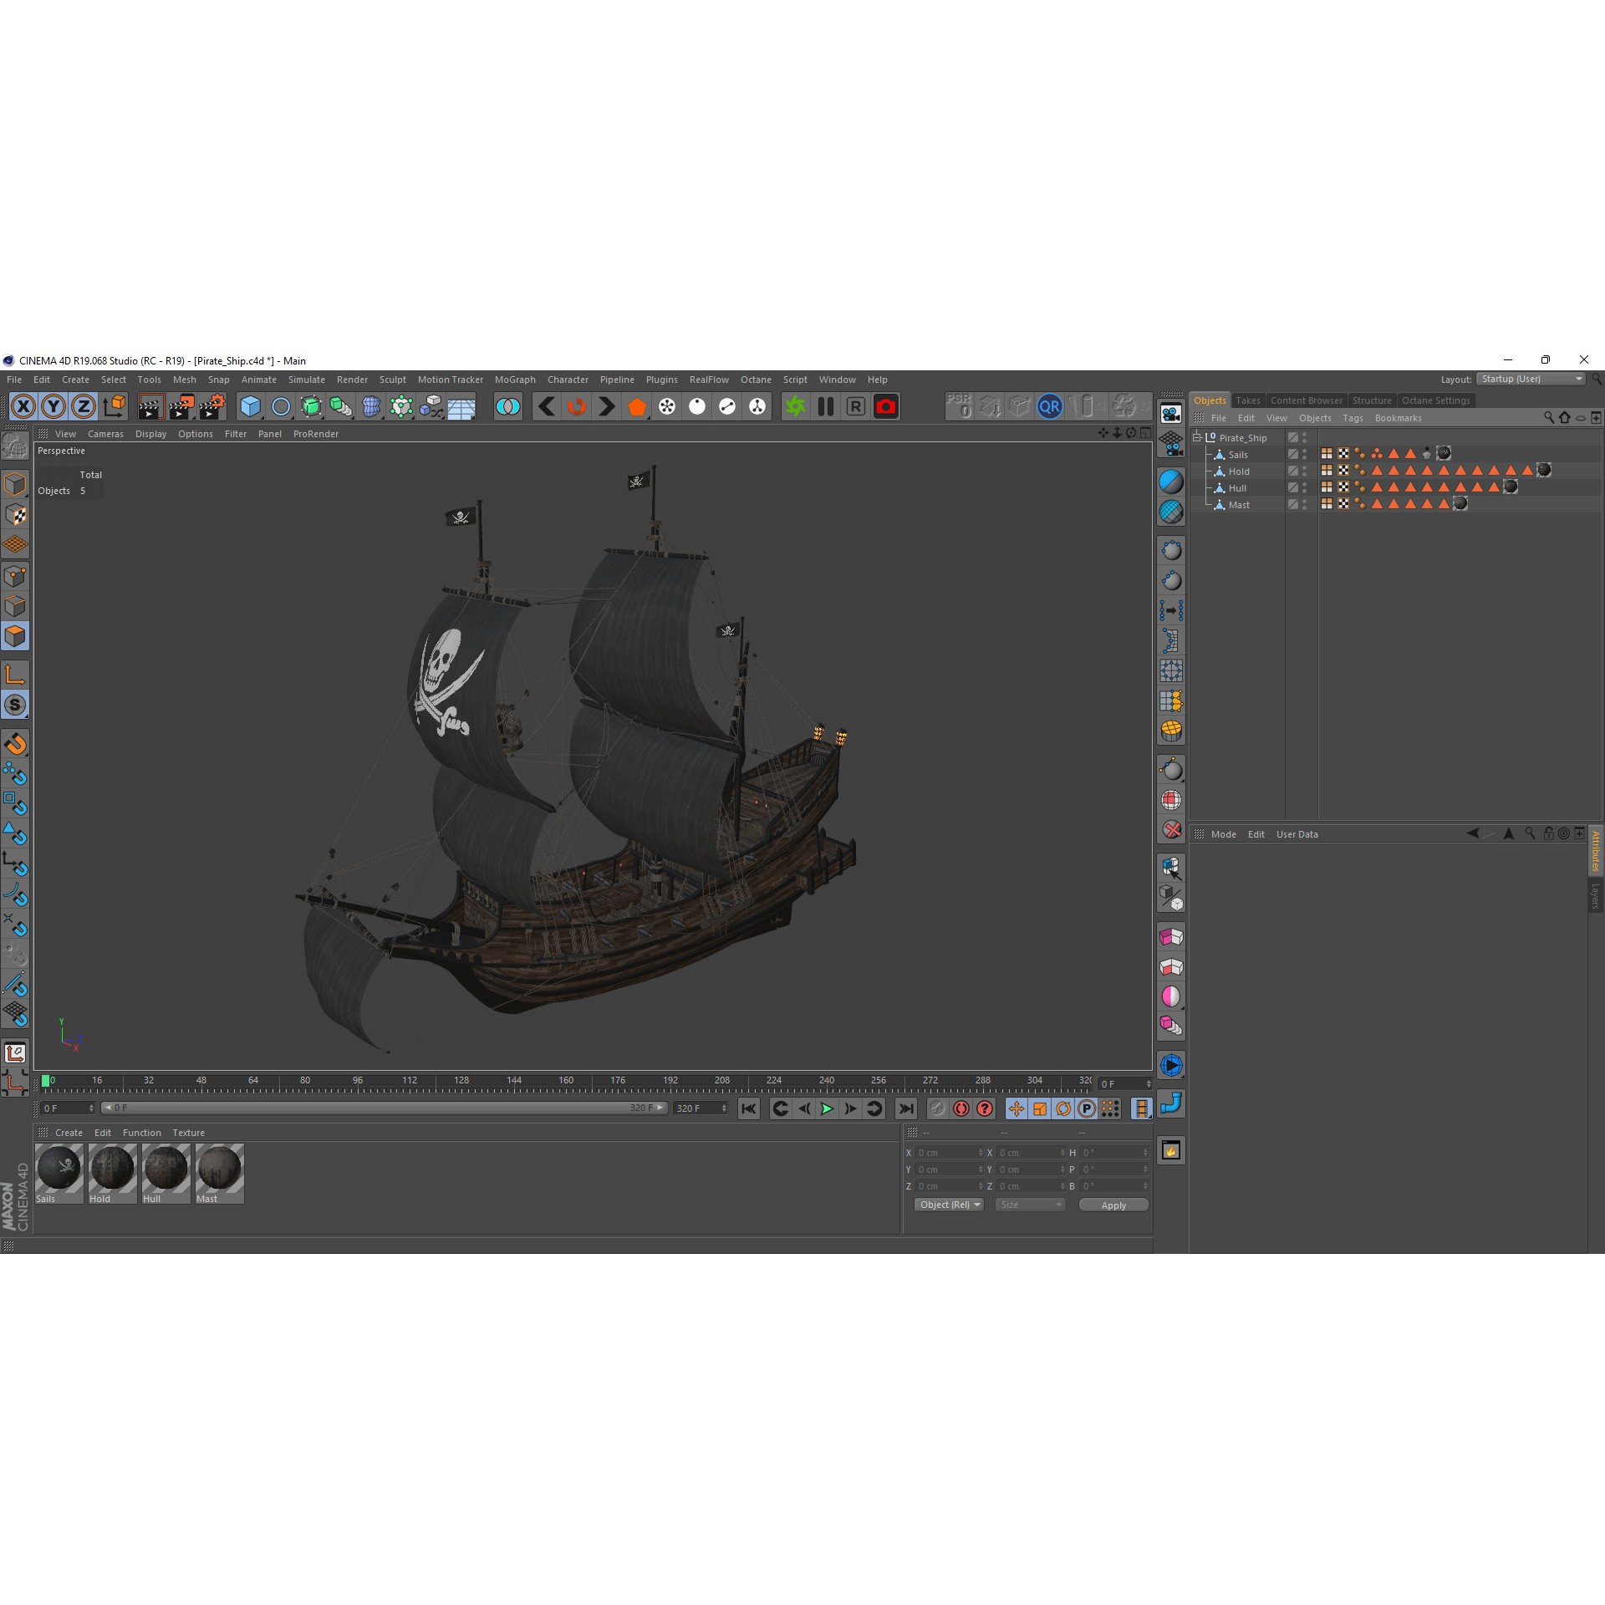Image resolution: width=1605 pixels, height=1605 pixels.
Task: Open the Object (Rel) coordinate dropdown
Action: point(949,1205)
